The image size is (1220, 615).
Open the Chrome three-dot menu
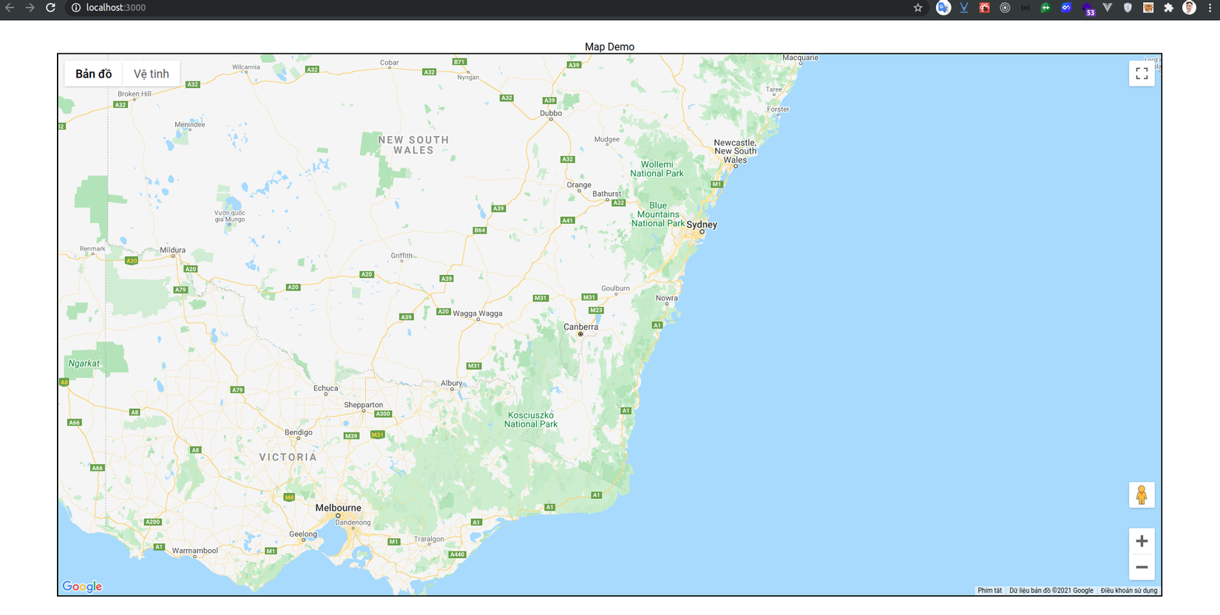1210,7
